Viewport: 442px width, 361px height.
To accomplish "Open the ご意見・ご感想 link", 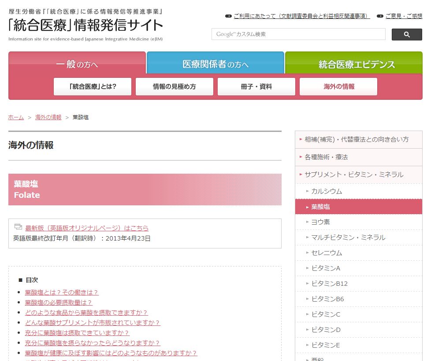I will point(403,16).
